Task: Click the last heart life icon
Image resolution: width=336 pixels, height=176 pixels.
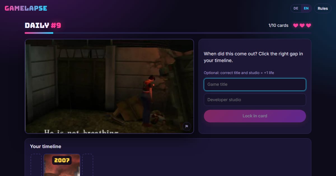Action: 309,25
